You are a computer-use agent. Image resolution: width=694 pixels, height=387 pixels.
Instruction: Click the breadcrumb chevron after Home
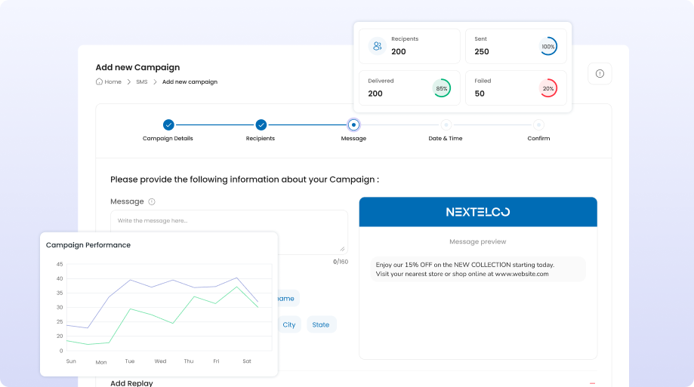128,81
